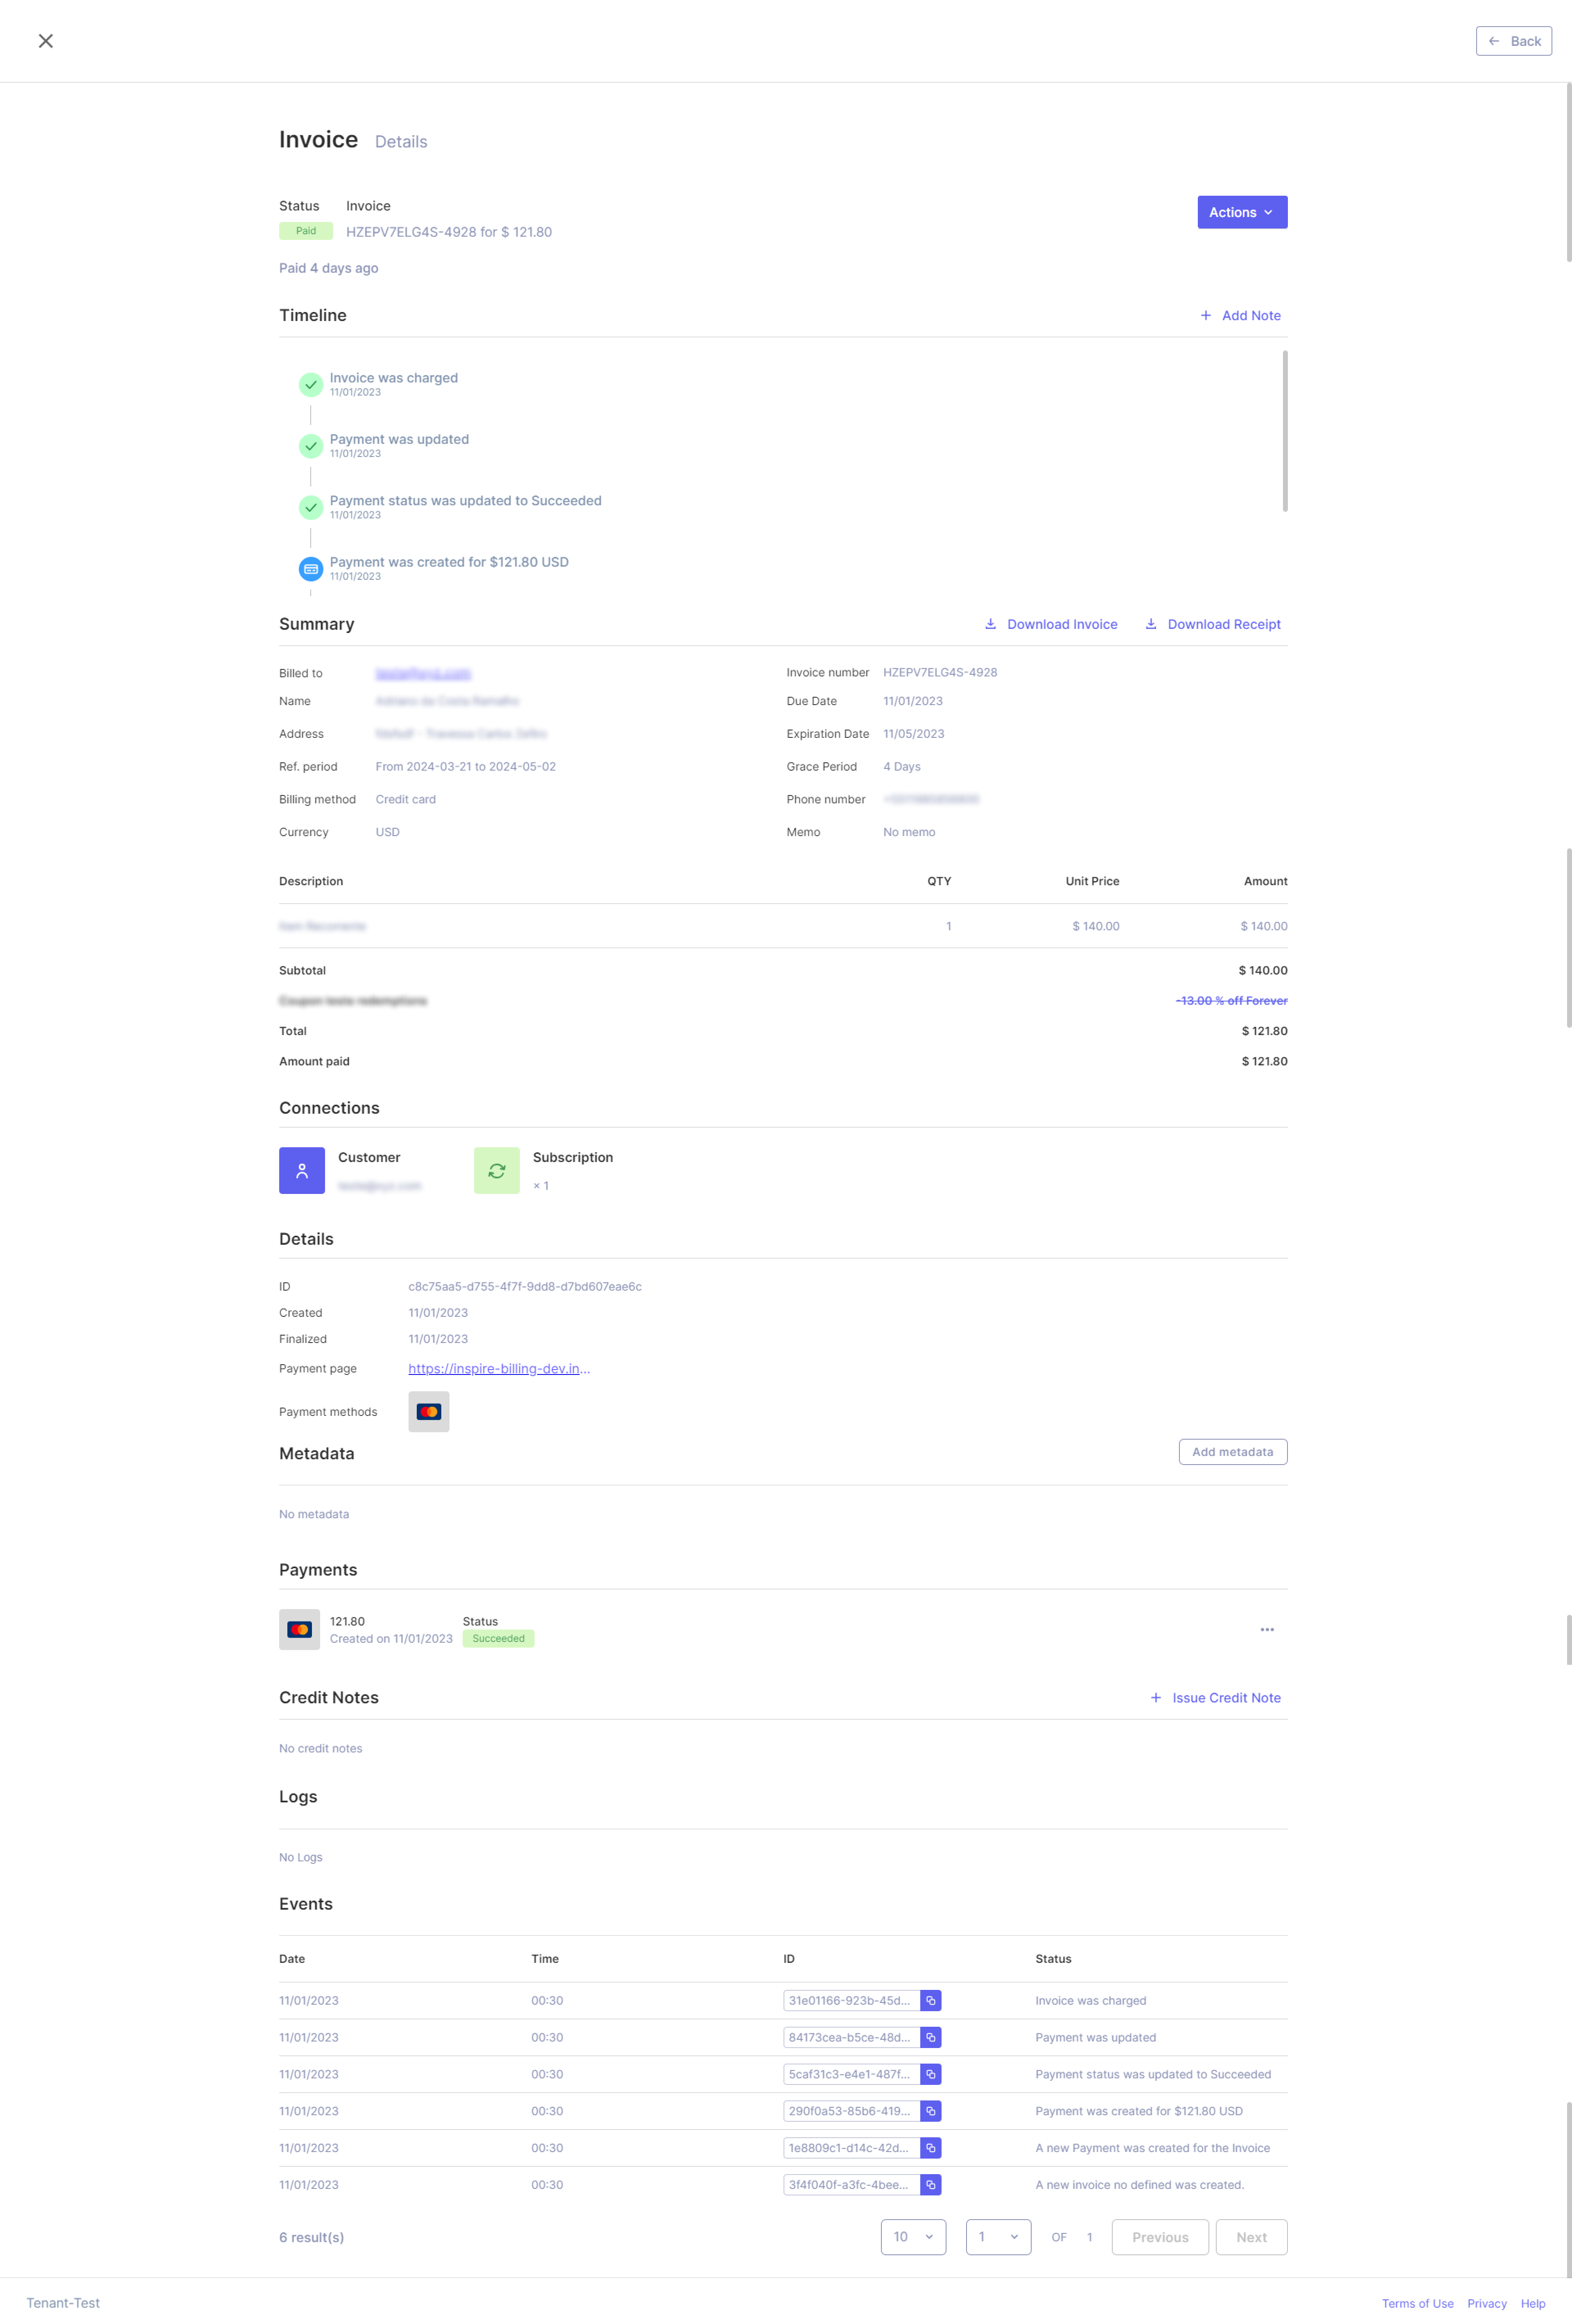Copy event ID 1e8809c1-d14c-42d
The width and height of the screenshot is (1572, 2324).
click(x=931, y=2148)
